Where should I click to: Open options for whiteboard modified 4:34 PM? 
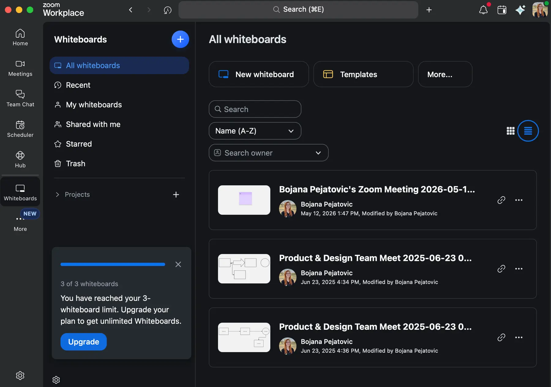[519, 269]
